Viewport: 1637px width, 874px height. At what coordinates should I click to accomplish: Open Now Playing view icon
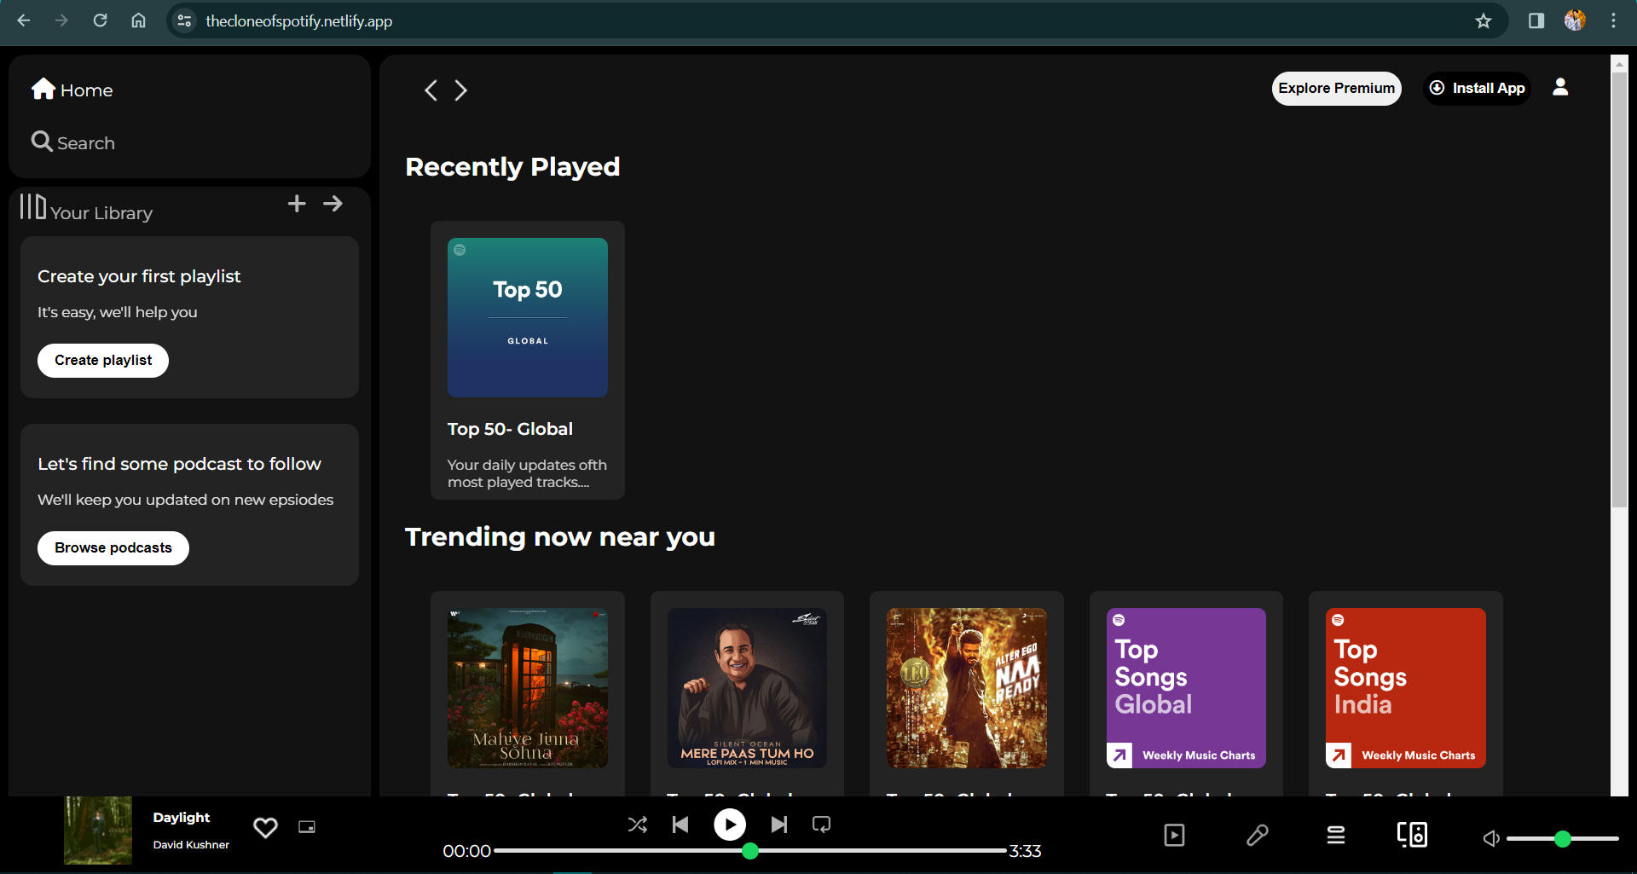click(x=1175, y=836)
